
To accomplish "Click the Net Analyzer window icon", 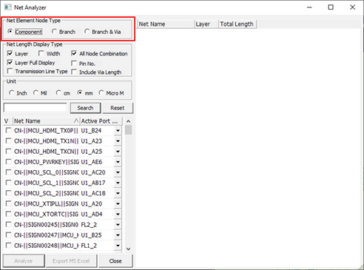I will click(7, 7).
